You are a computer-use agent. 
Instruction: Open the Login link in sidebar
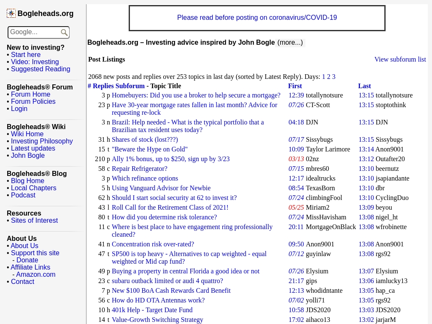[19, 108]
